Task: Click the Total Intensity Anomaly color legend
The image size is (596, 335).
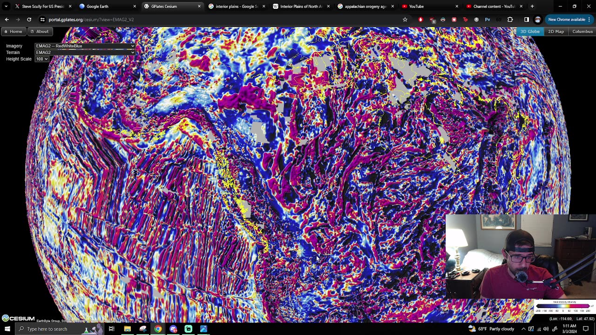Action: point(564,307)
